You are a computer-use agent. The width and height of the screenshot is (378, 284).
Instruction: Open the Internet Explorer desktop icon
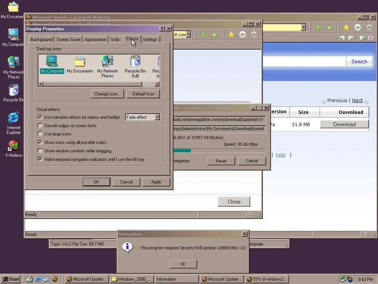[x=14, y=123]
